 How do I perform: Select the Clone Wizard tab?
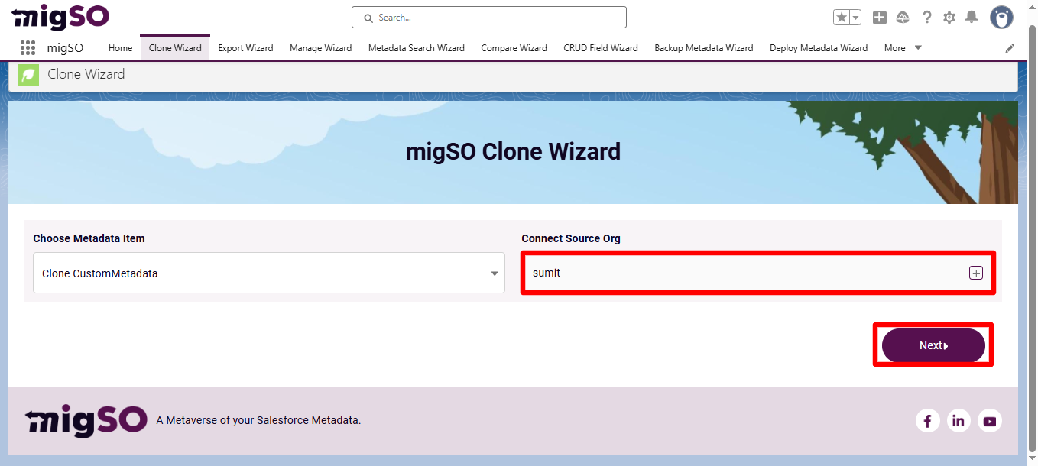click(x=175, y=48)
